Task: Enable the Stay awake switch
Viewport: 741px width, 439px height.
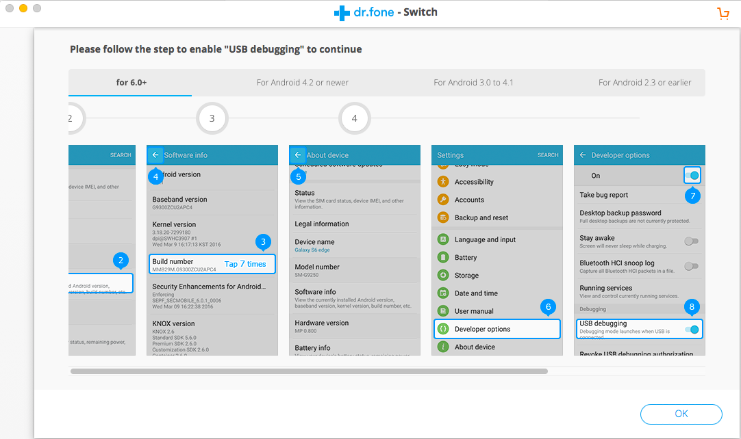Action: point(691,241)
